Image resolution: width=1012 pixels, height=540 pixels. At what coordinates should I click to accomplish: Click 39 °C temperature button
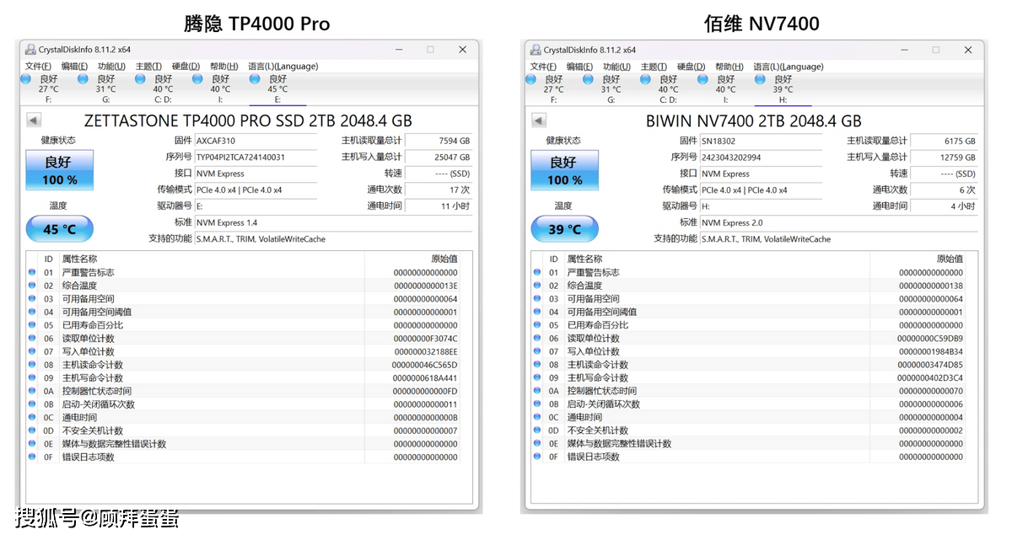pos(564,229)
